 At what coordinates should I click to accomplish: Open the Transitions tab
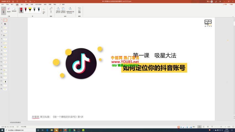[27, 4]
